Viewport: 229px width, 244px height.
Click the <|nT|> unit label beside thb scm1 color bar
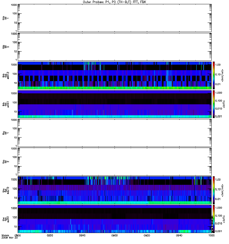224,104
